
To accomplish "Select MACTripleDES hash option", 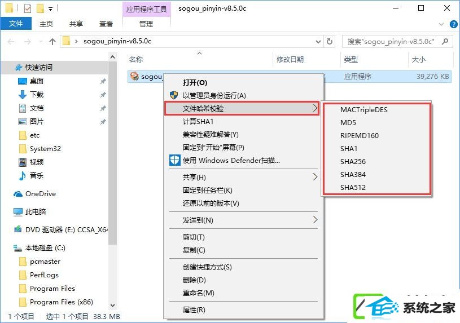I will pos(364,109).
